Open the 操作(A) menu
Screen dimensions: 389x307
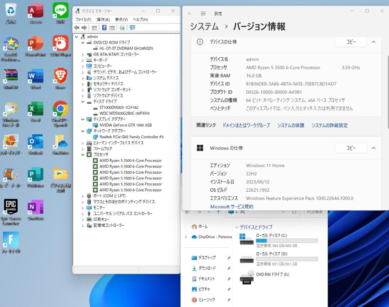103,19
